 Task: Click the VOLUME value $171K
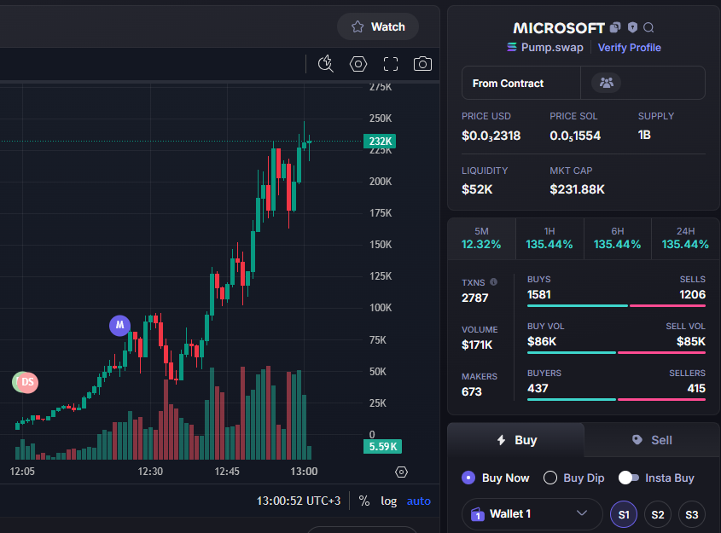pos(477,345)
